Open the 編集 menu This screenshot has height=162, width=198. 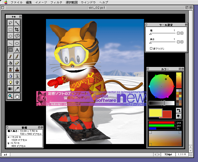coord(29,2)
